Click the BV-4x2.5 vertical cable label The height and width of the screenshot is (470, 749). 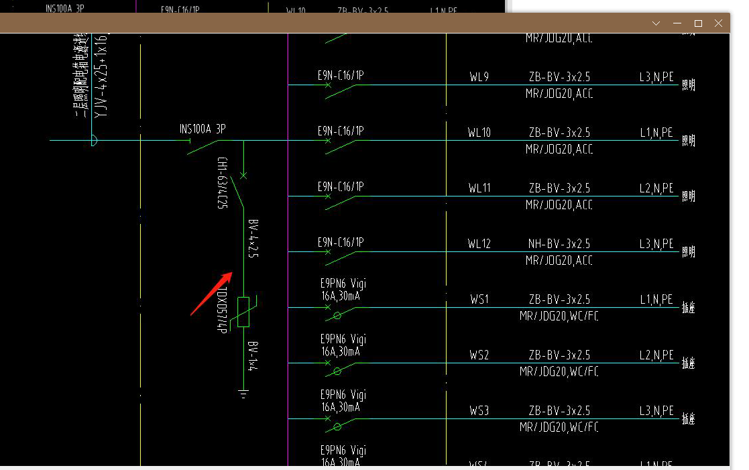click(253, 239)
